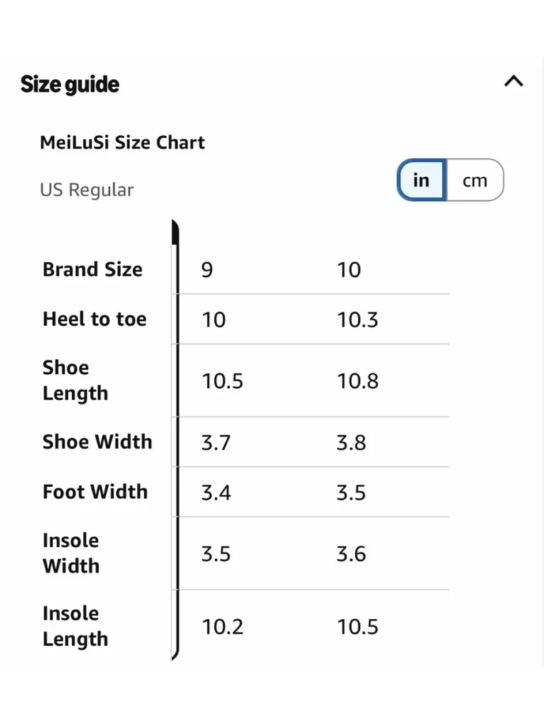Select the Shoe Length row label
Image resolution: width=544 pixels, height=725 pixels.
(75, 380)
